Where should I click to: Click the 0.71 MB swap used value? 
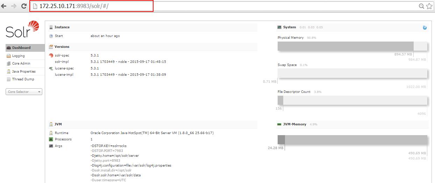270,82
